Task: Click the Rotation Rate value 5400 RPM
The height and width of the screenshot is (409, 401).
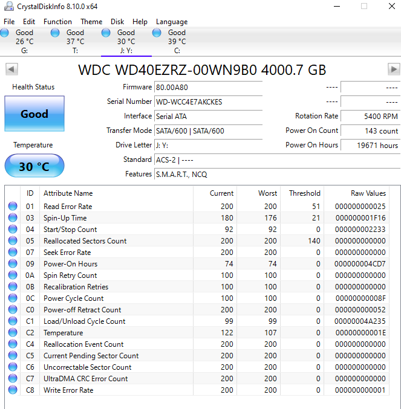Action: click(x=370, y=117)
